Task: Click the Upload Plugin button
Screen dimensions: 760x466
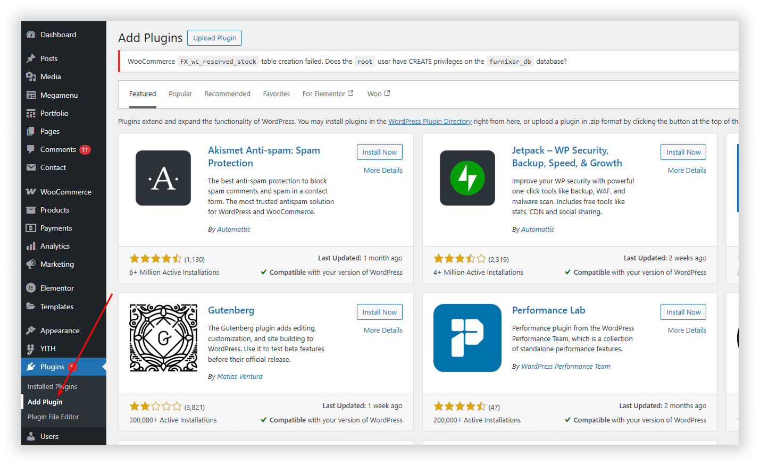Action: click(215, 38)
